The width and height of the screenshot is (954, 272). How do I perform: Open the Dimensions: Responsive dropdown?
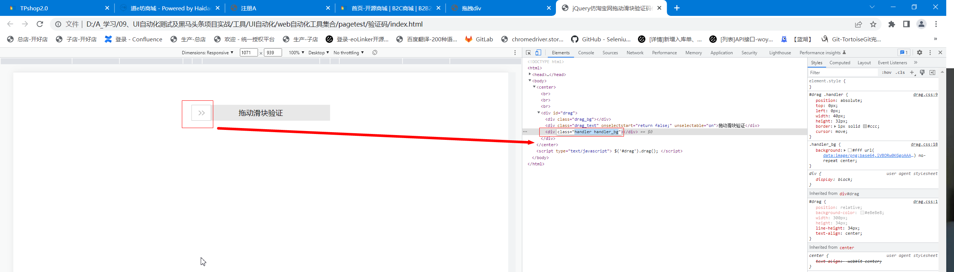click(207, 52)
